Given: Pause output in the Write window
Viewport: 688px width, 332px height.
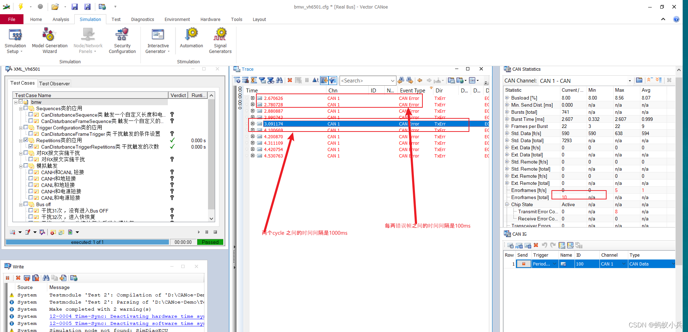Looking at the screenshot, I should (x=7, y=278).
